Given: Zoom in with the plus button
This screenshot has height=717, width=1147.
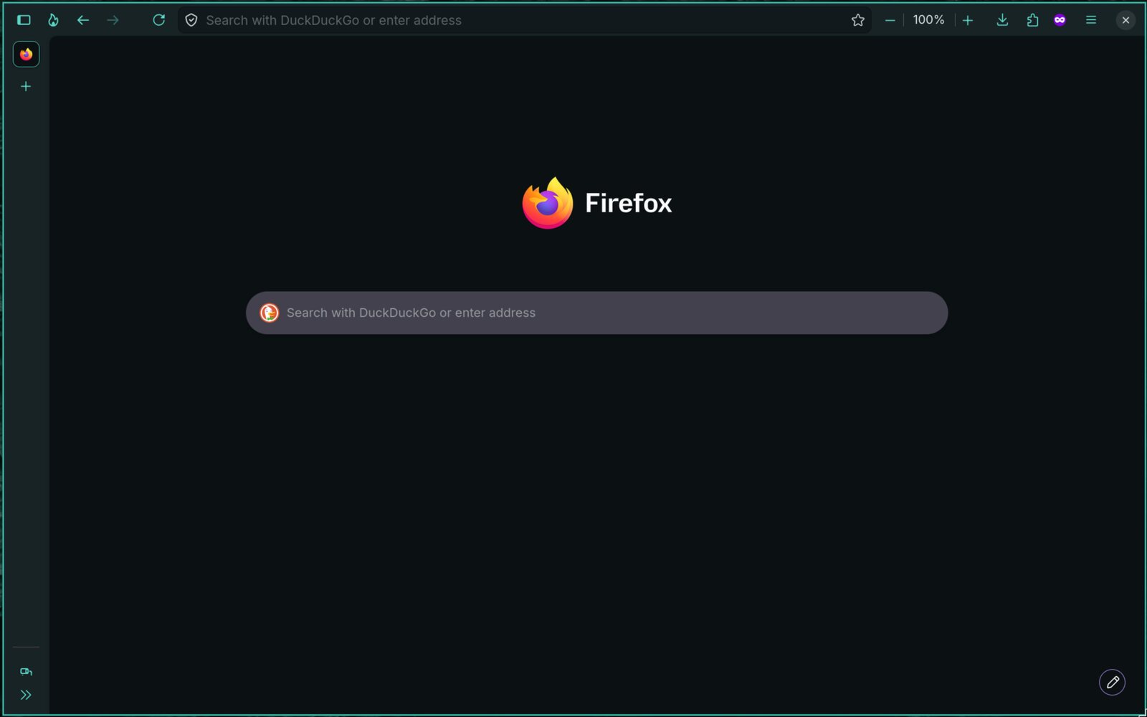Looking at the screenshot, I should pyautogui.click(x=968, y=20).
